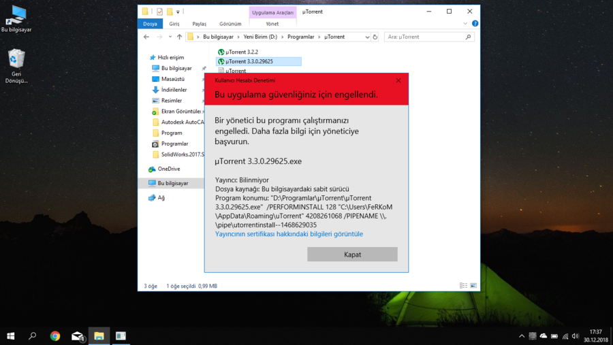
Task: Switch to the Giriş ribbon tab
Action: pos(174,24)
